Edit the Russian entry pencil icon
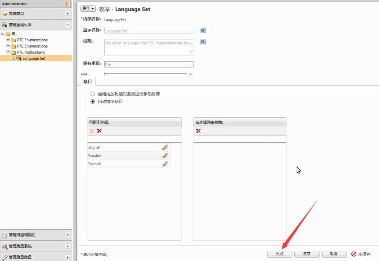Image resolution: width=379 pixels, height=261 pixels. coord(165,155)
